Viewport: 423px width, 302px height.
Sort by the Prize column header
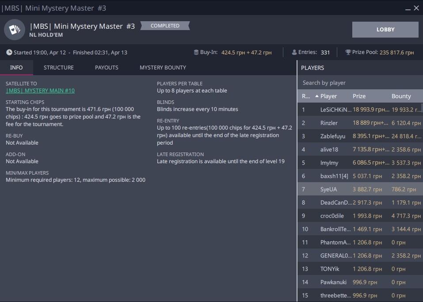tap(359, 96)
